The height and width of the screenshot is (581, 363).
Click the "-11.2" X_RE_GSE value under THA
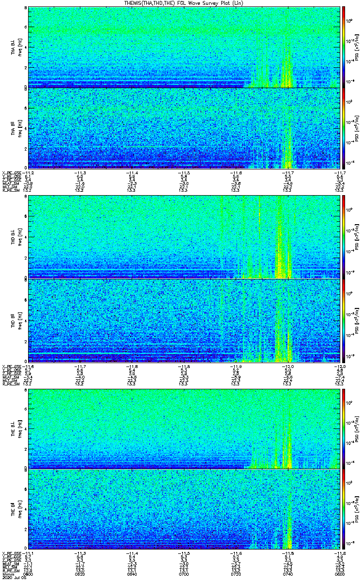coord(28,172)
